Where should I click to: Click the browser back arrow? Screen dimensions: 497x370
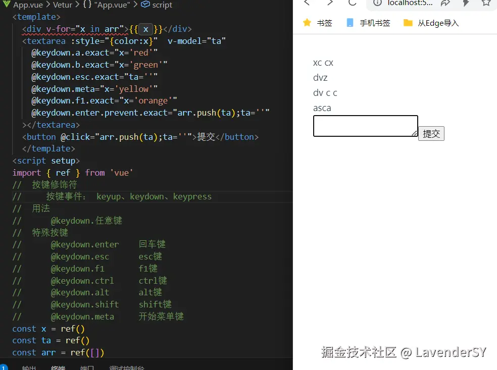[x=307, y=3]
